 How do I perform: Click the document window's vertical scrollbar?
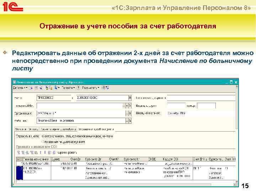point(236,108)
